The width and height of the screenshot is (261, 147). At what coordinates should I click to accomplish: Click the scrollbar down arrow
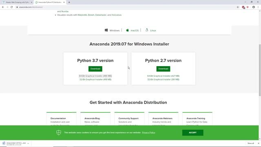click(260, 139)
